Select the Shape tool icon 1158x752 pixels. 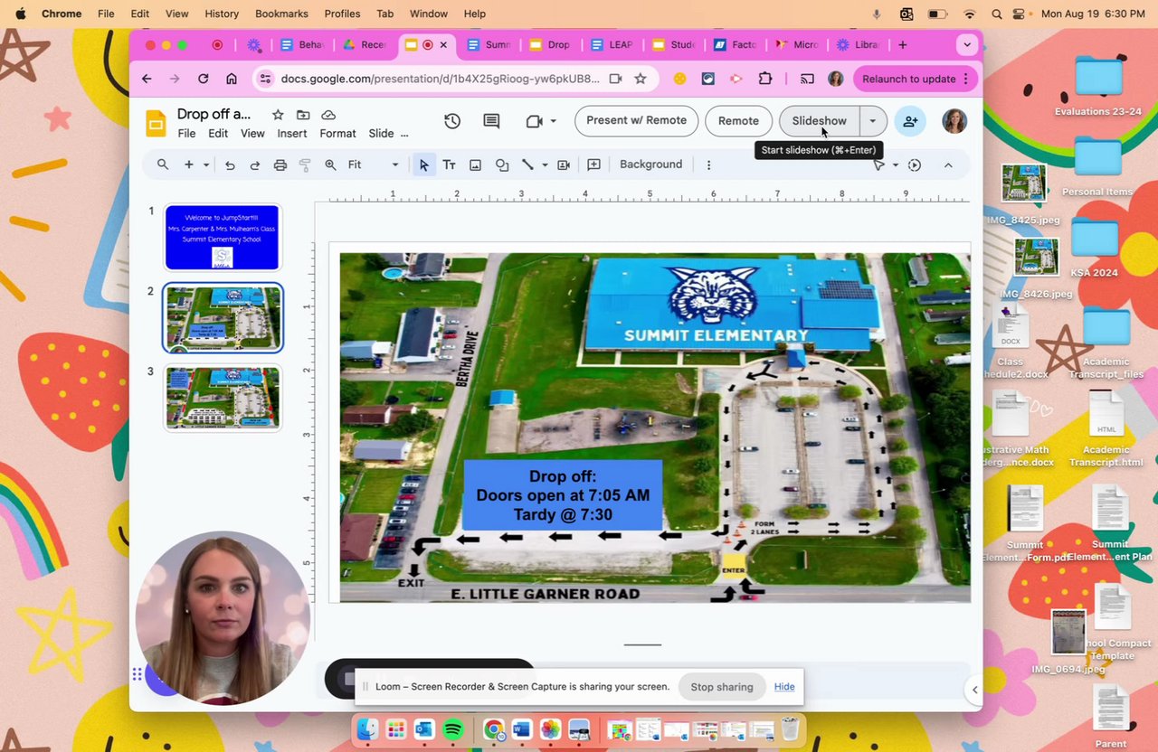[x=501, y=165]
